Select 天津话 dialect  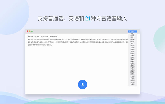[133, 78]
